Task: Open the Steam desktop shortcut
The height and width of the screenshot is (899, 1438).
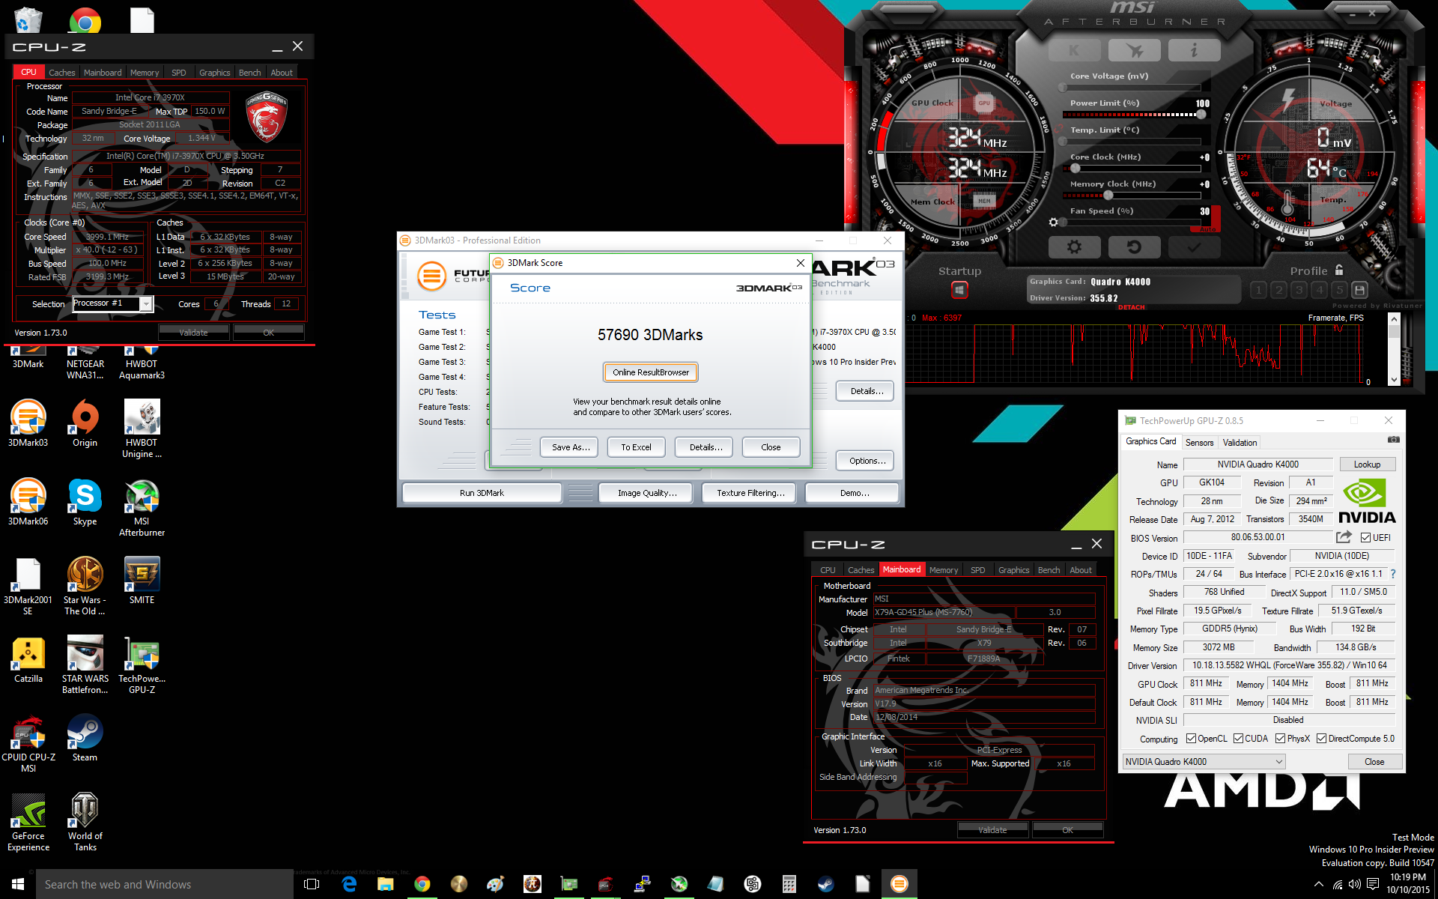Action: click(85, 738)
